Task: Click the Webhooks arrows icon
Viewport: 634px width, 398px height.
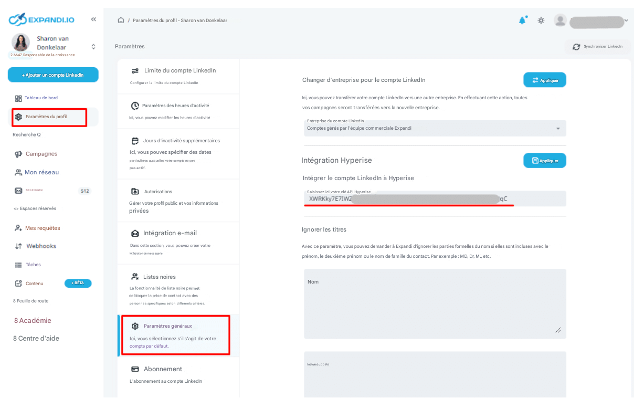Action: pos(18,246)
